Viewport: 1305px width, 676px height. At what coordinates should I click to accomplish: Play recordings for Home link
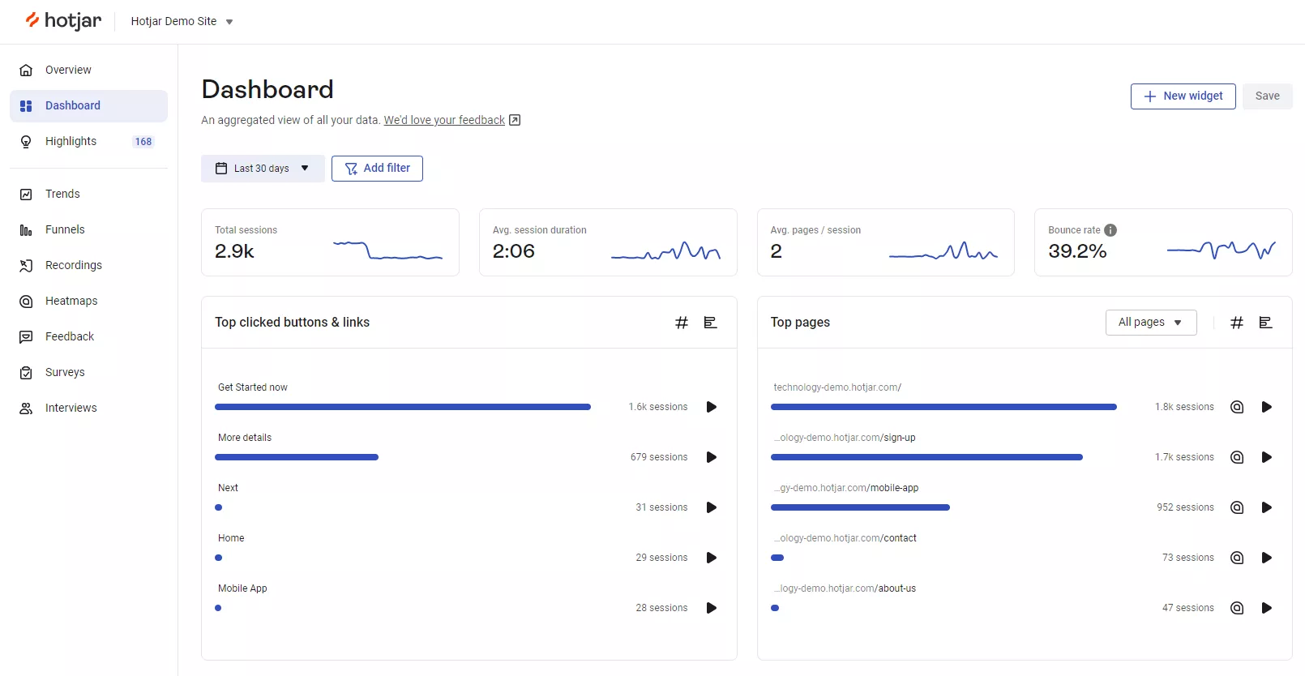pyautogui.click(x=712, y=558)
